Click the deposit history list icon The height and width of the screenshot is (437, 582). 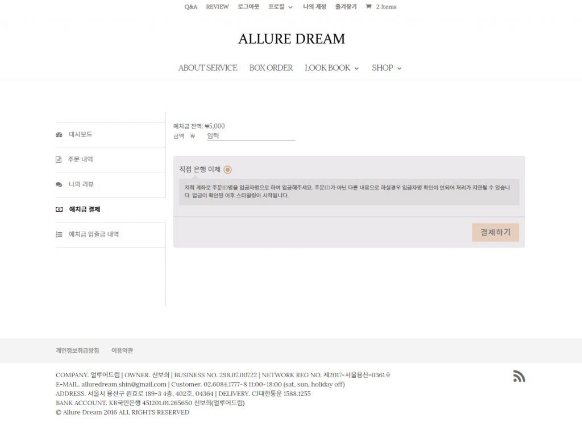59,234
